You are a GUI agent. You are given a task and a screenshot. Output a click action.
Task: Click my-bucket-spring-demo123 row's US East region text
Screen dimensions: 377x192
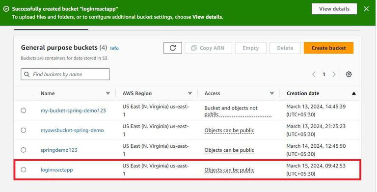point(156,110)
